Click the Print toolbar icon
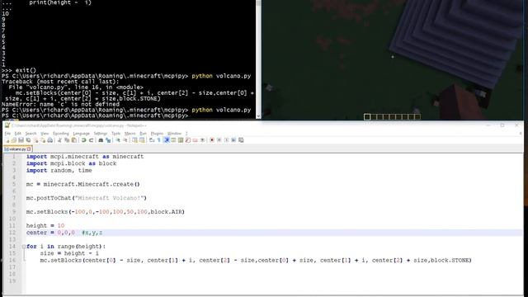 coord(49,140)
